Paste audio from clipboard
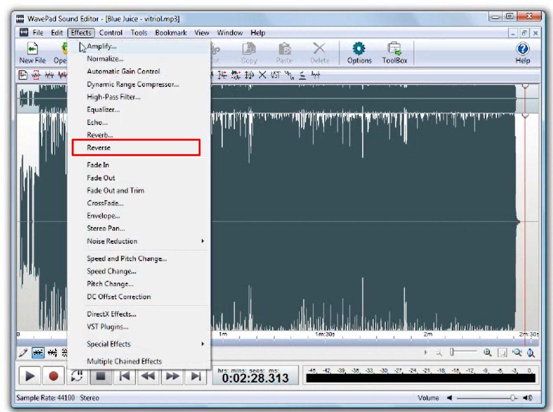Viewport: 553px width, 412px height. [284, 52]
